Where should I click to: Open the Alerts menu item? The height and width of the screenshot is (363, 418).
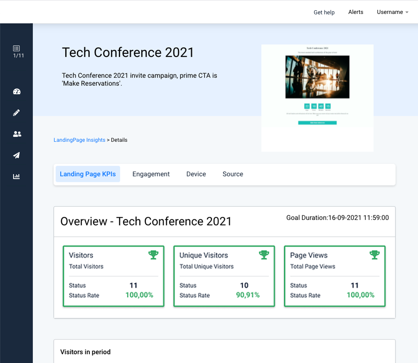point(356,12)
